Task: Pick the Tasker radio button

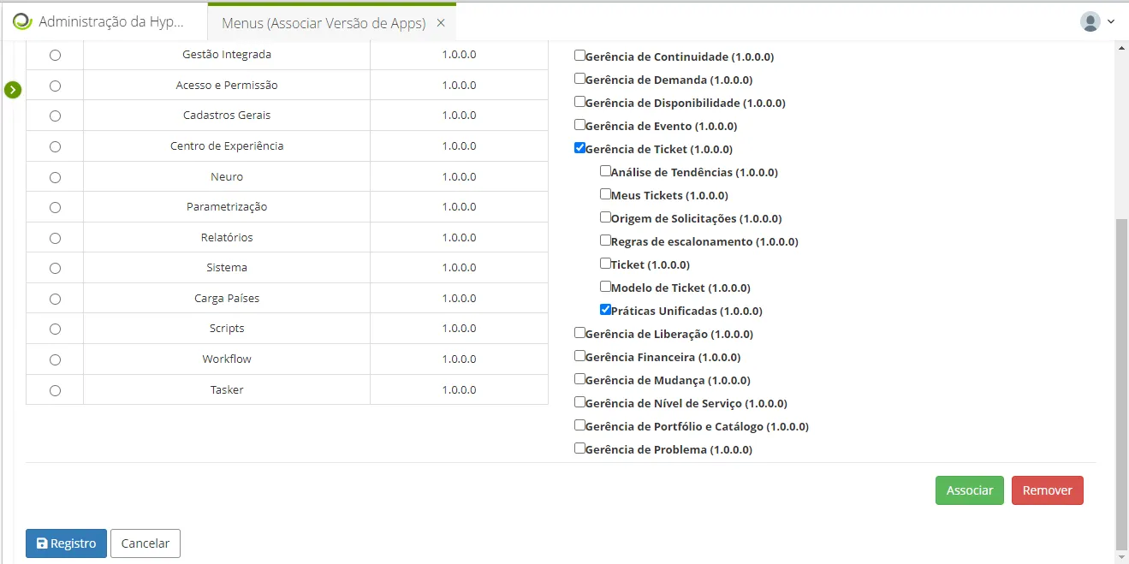Action: click(56, 390)
